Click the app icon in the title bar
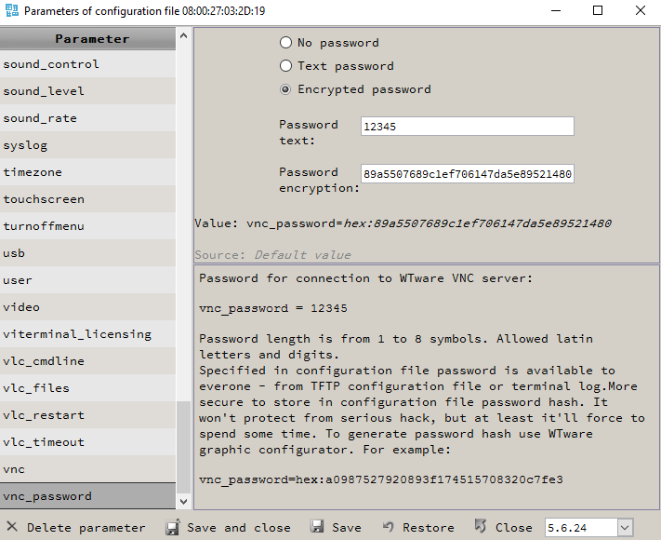 coord(12,11)
